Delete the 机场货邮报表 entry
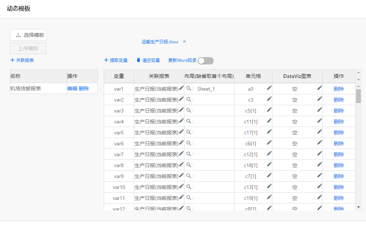This screenshot has width=366, height=233. tap(84, 88)
